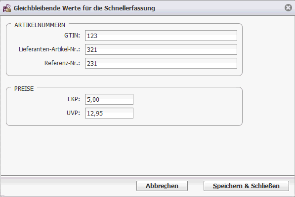Click the EKP: label

tap(74, 99)
